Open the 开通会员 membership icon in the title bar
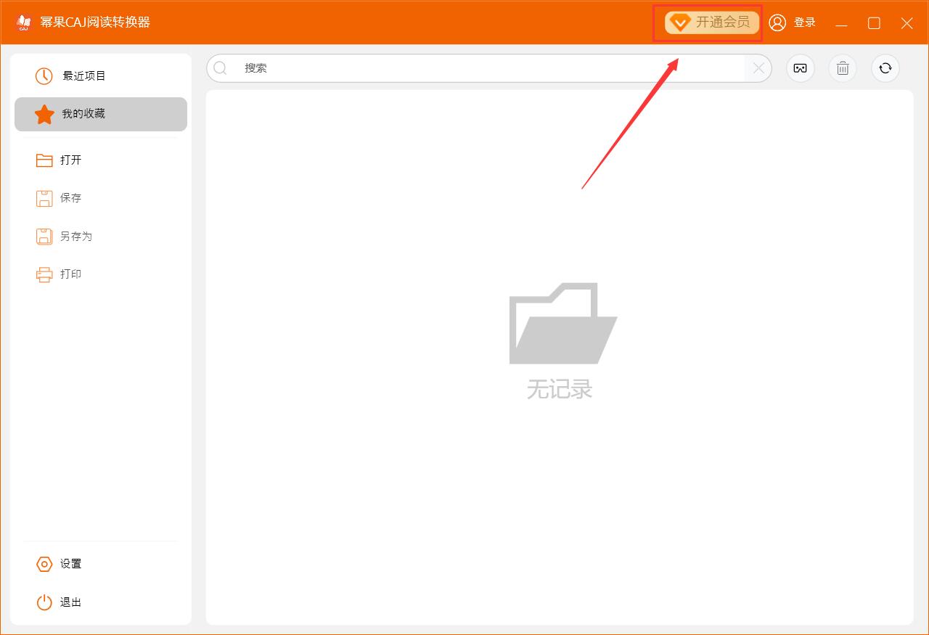This screenshot has width=929, height=635. (680, 22)
